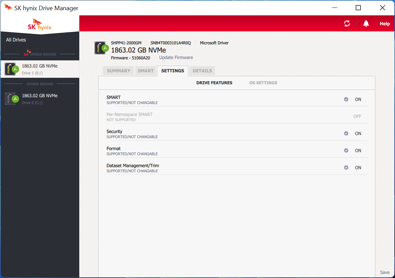Toggle the Security feature checkbox

tap(346, 133)
